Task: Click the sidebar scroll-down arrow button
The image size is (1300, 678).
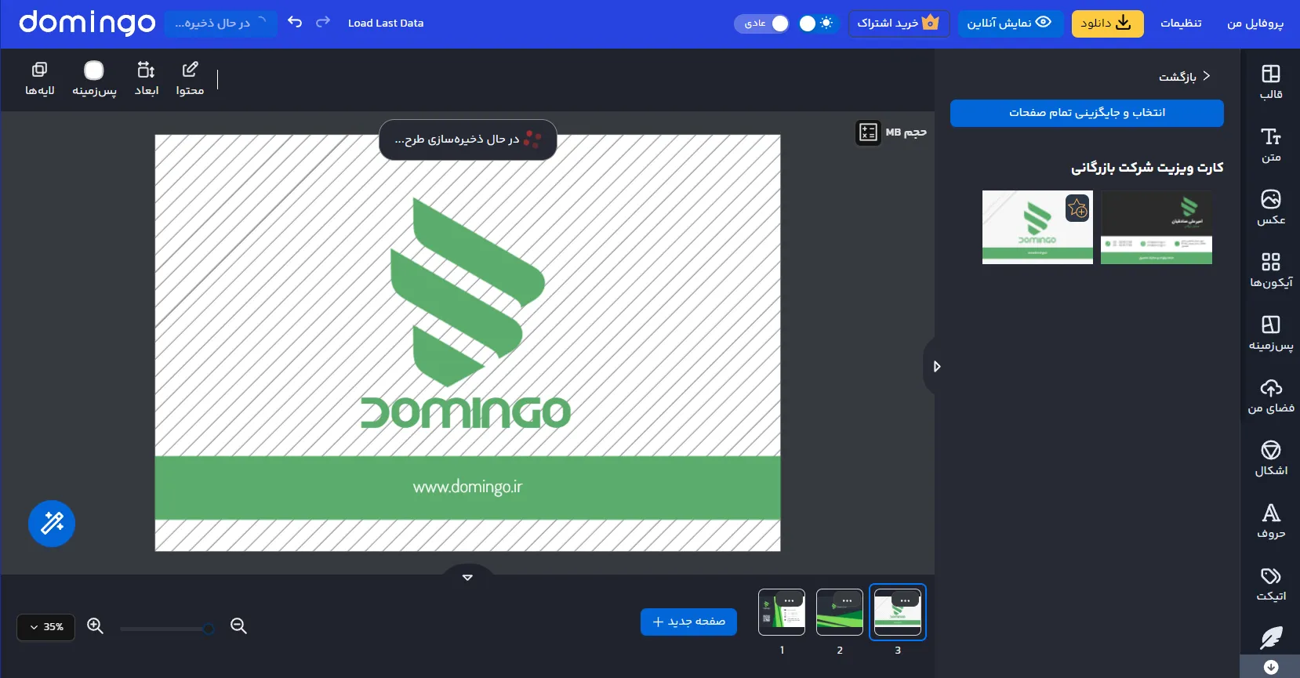Action: coord(1271,667)
